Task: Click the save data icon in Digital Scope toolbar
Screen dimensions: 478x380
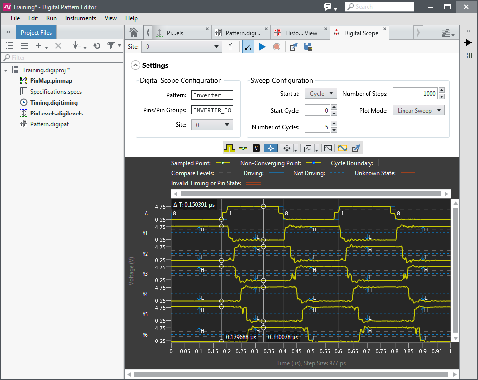Action: coord(308,47)
